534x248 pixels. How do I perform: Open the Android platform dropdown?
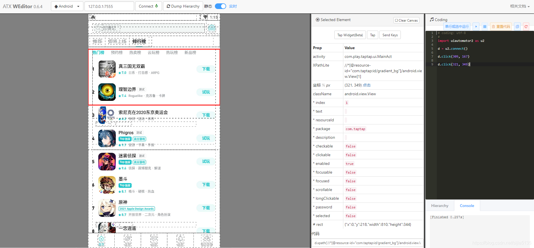click(x=67, y=6)
